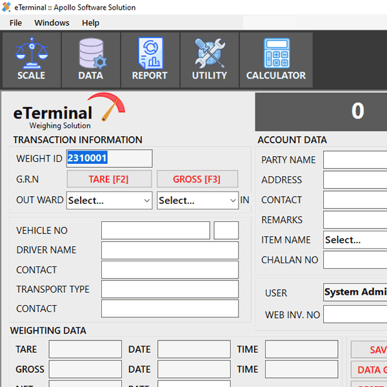
Task: Expand the IN Select dropdown
Action: [197, 201]
